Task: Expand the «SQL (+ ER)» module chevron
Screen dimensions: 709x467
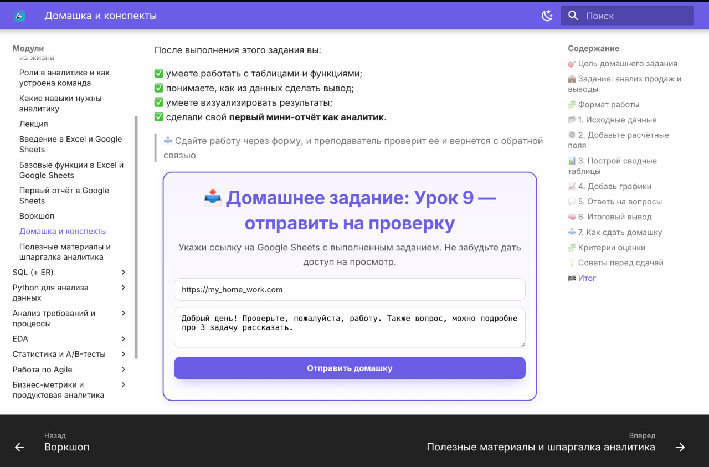Action: [123, 272]
